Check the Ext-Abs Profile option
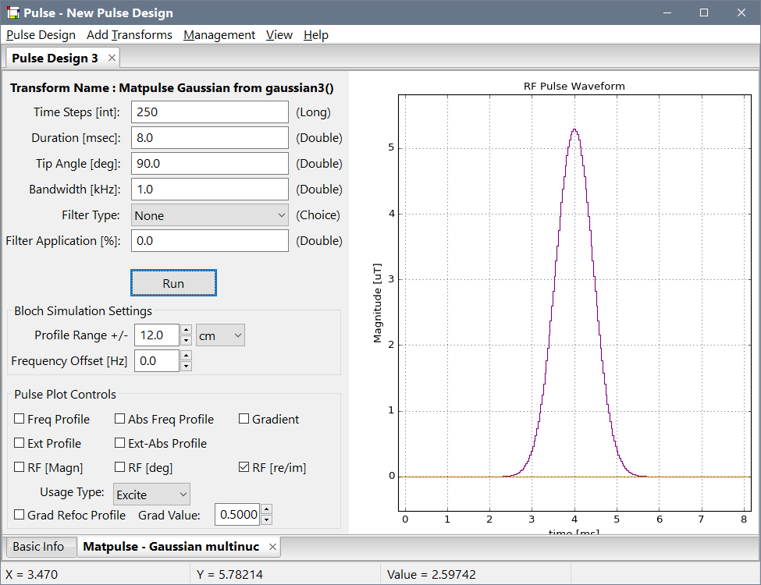Screen dimensions: 761x585 (x=120, y=443)
